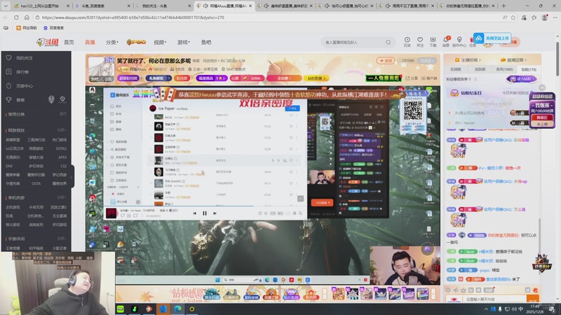Open the Edge browser taskbar icon

point(177,309)
